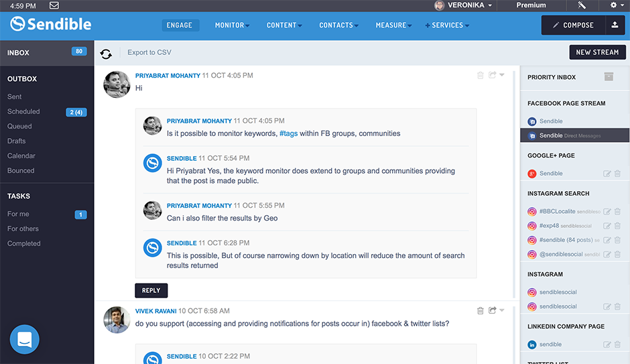
Task: Edit the #BBCLocalite Instagram search
Action: click(x=607, y=211)
